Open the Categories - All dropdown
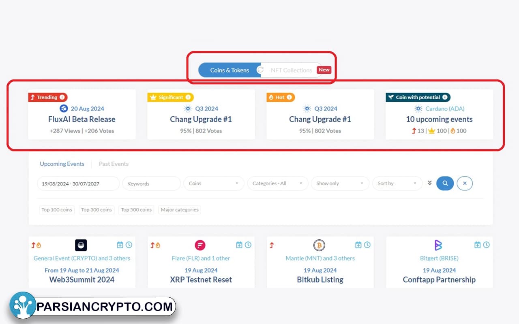Image resolution: width=519 pixels, height=324 pixels. (277, 183)
